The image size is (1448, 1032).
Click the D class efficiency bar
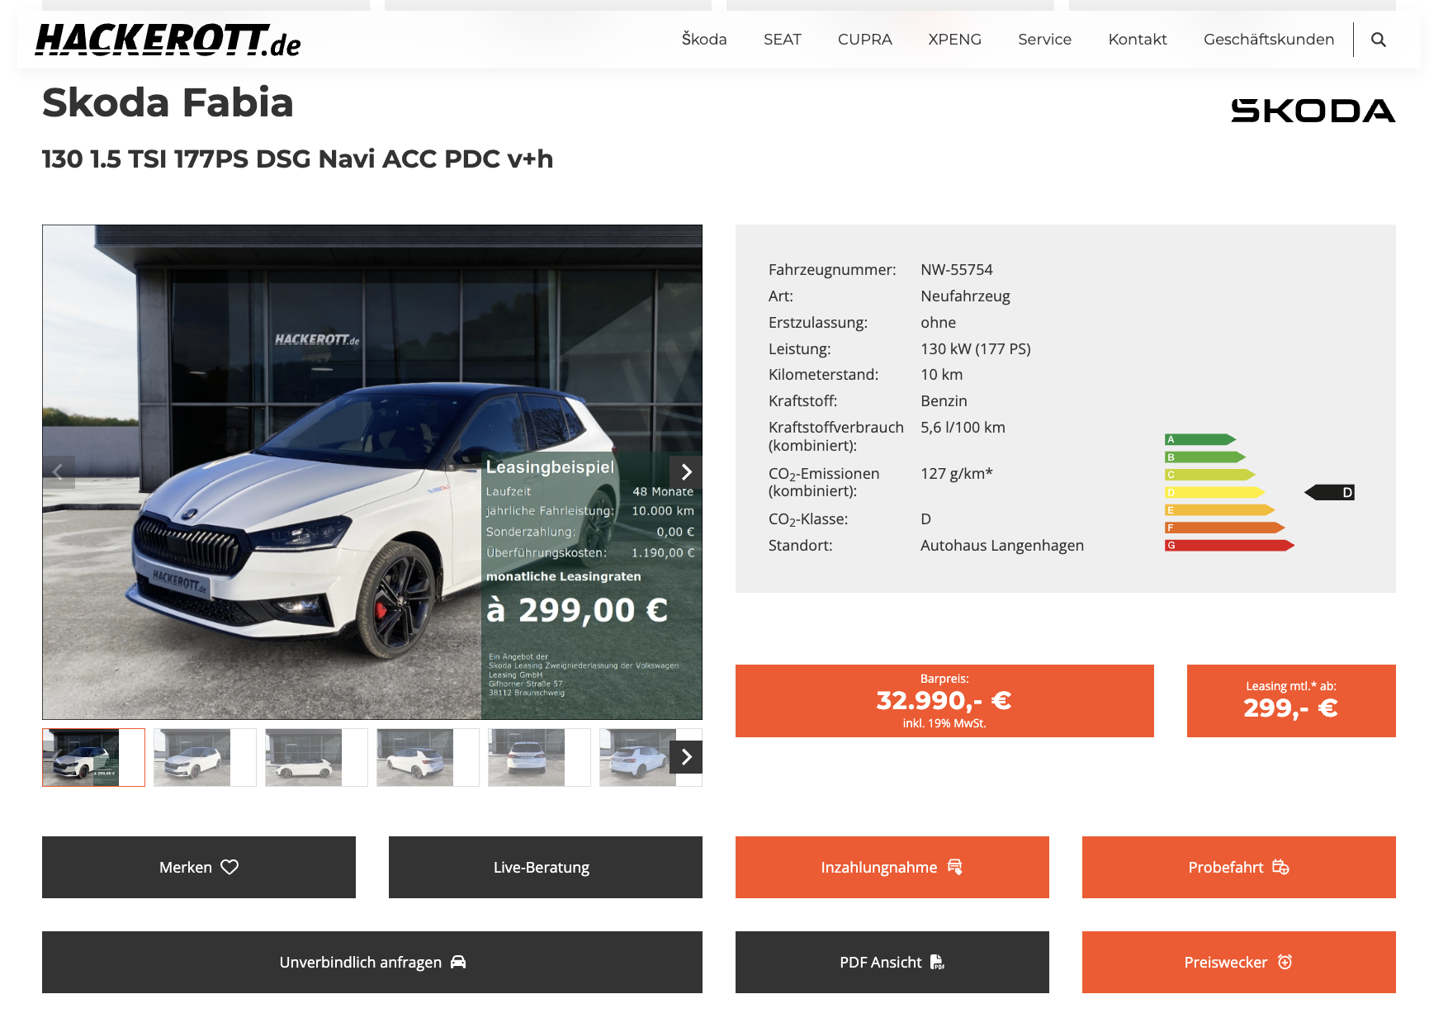[x=1214, y=493]
